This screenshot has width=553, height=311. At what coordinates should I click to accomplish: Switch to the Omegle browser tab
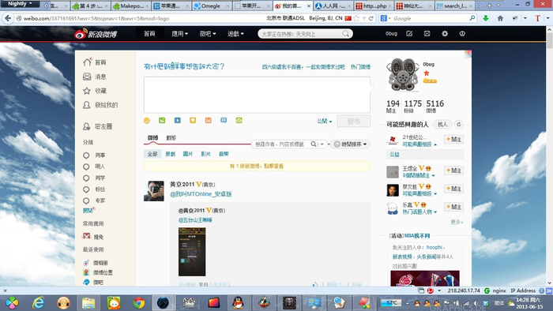(211, 6)
